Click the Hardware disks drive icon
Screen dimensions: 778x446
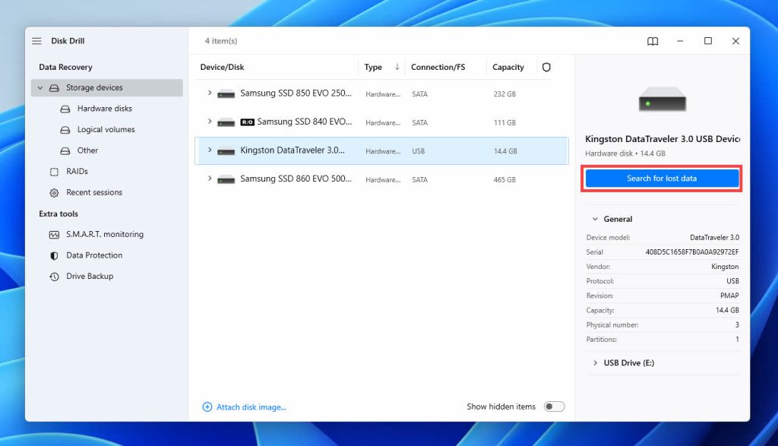(65, 109)
